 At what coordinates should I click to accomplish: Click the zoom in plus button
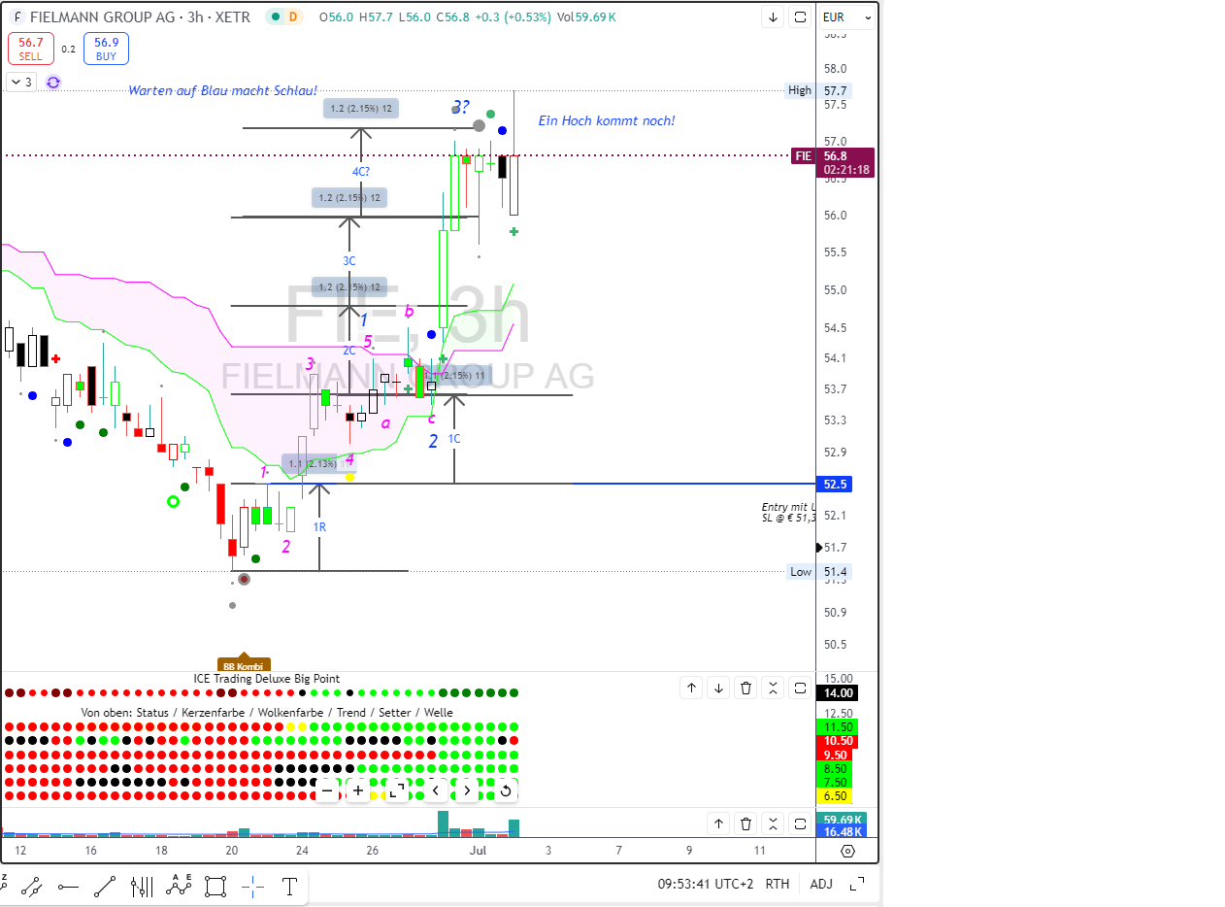pos(358,790)
